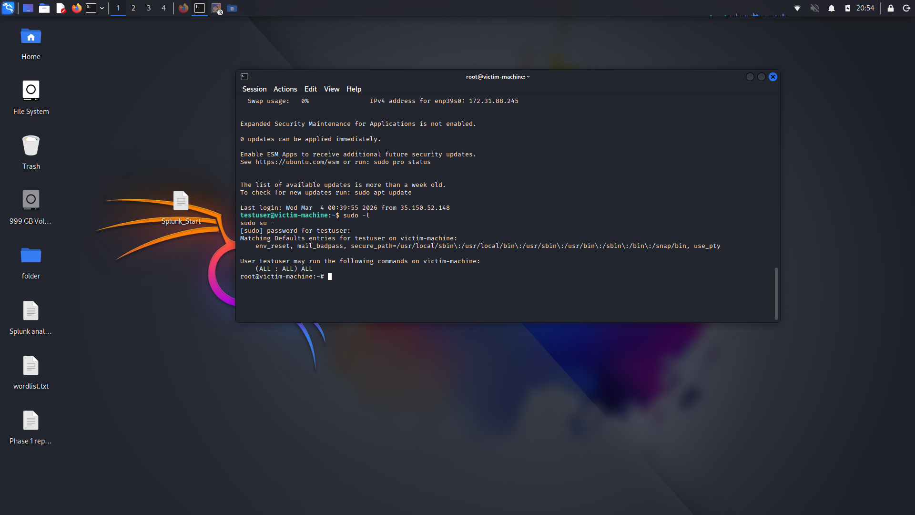Viewport: 915px width, 515px height.
Task: Open the terminal window list dropdown
Action: pos(102,8)
